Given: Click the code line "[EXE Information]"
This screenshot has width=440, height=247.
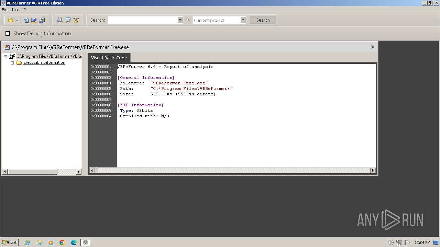Looking at the screenshot, I should 140,105.
